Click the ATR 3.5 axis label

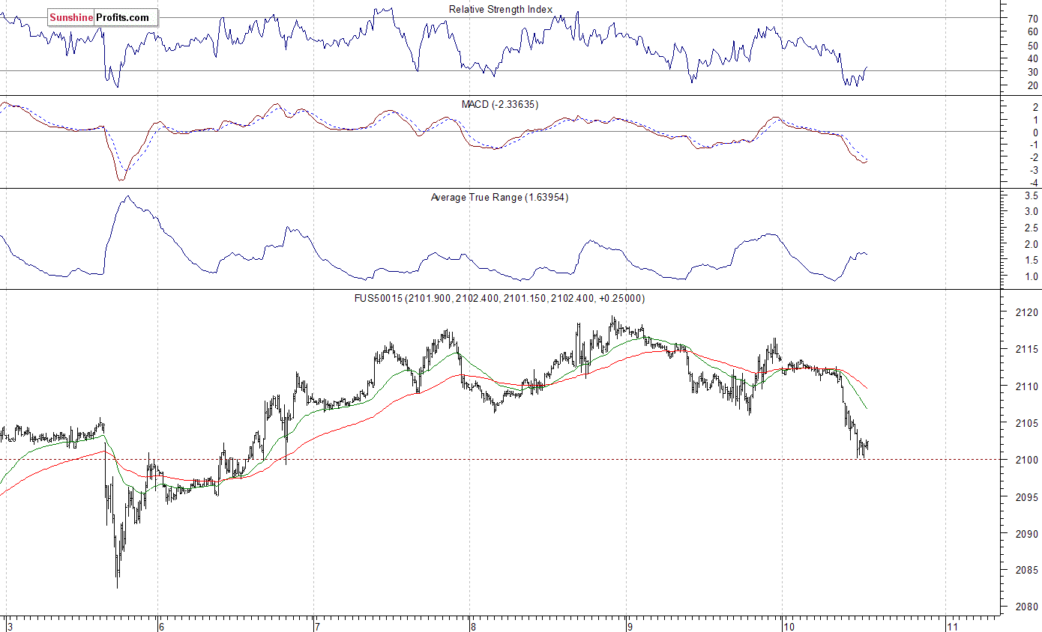(x=1031, y=195)
